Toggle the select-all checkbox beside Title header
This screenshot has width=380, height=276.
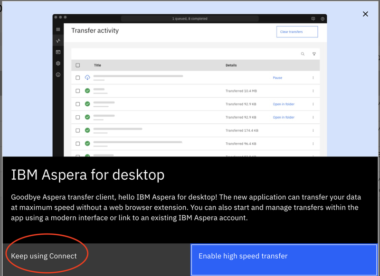[x=77, y=65]
